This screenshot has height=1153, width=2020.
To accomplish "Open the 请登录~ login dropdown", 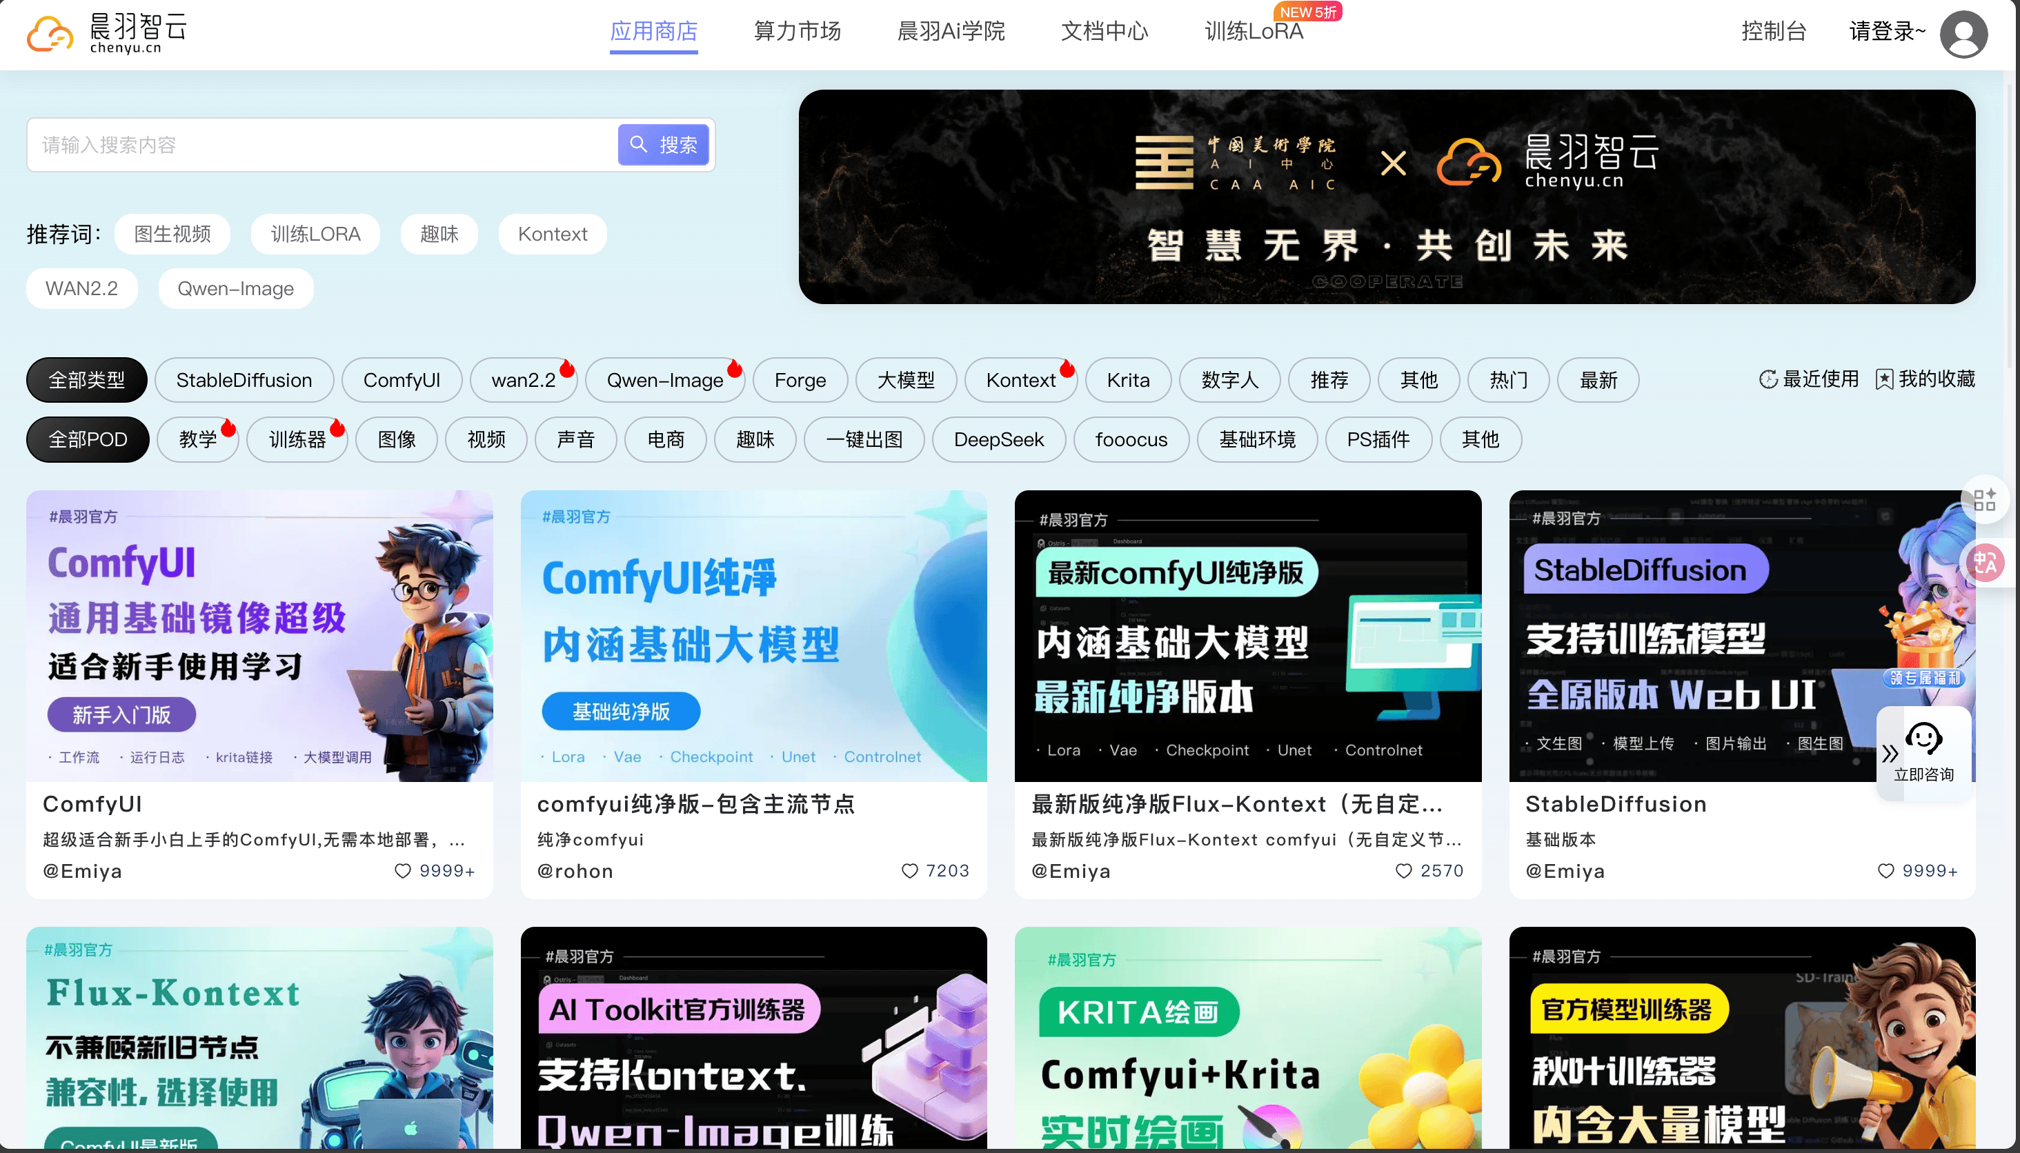I will [x=1886, y=32].
